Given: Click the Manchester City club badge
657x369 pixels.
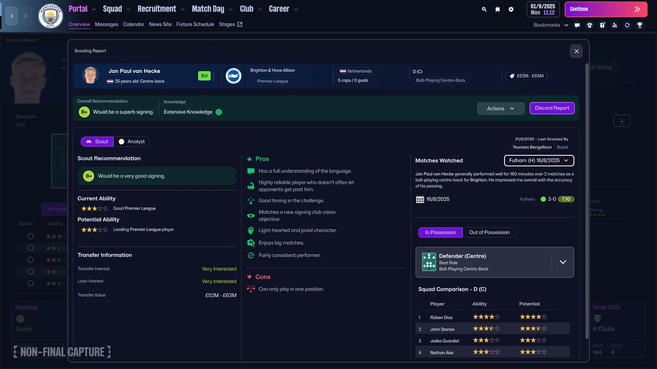Looking at the screenshot, I should (50, 16).
